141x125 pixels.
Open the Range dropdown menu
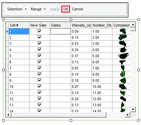click(x=38, y=9)
